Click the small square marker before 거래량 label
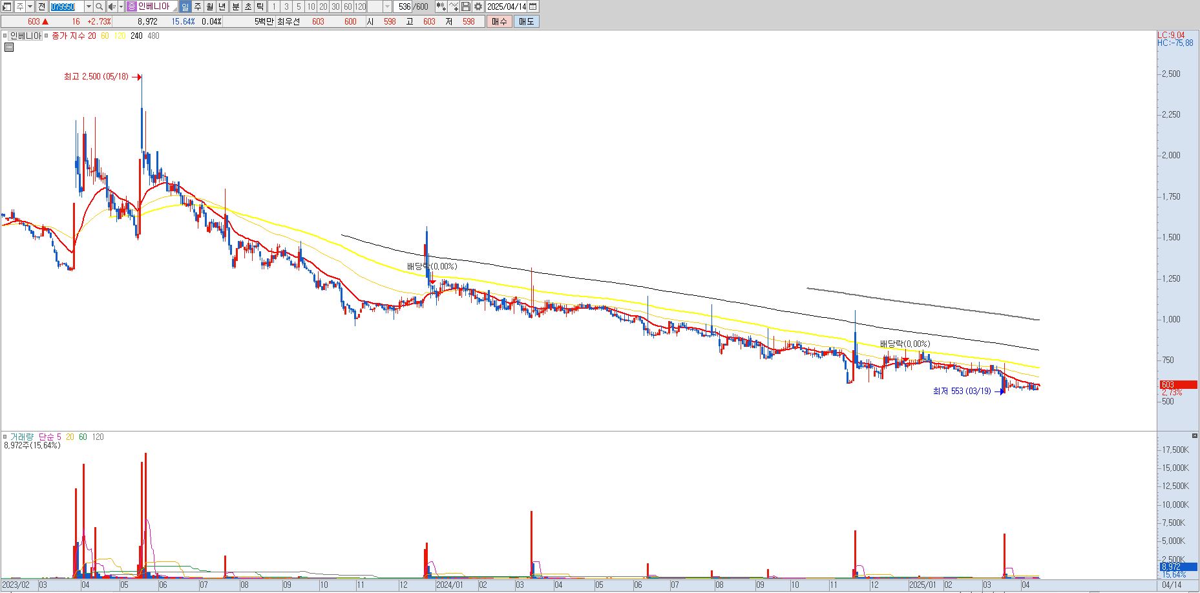 5,437
